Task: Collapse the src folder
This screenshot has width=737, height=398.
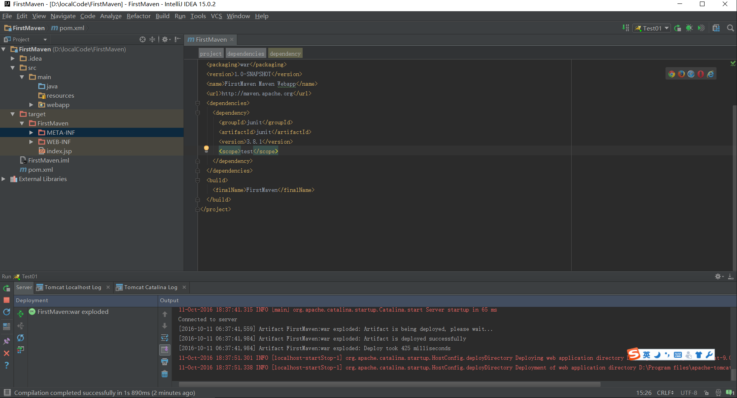Action: point(13,68)
